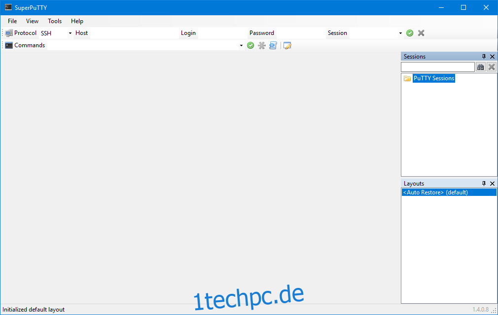498x315 pixels.
Task: Select the <Auto Restore> (default) layout
Action: (449, 192)
